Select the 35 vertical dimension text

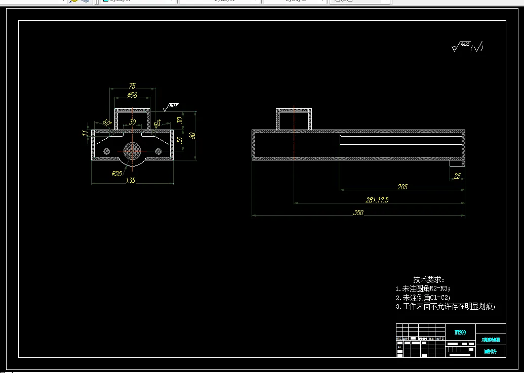click(180, 140)
